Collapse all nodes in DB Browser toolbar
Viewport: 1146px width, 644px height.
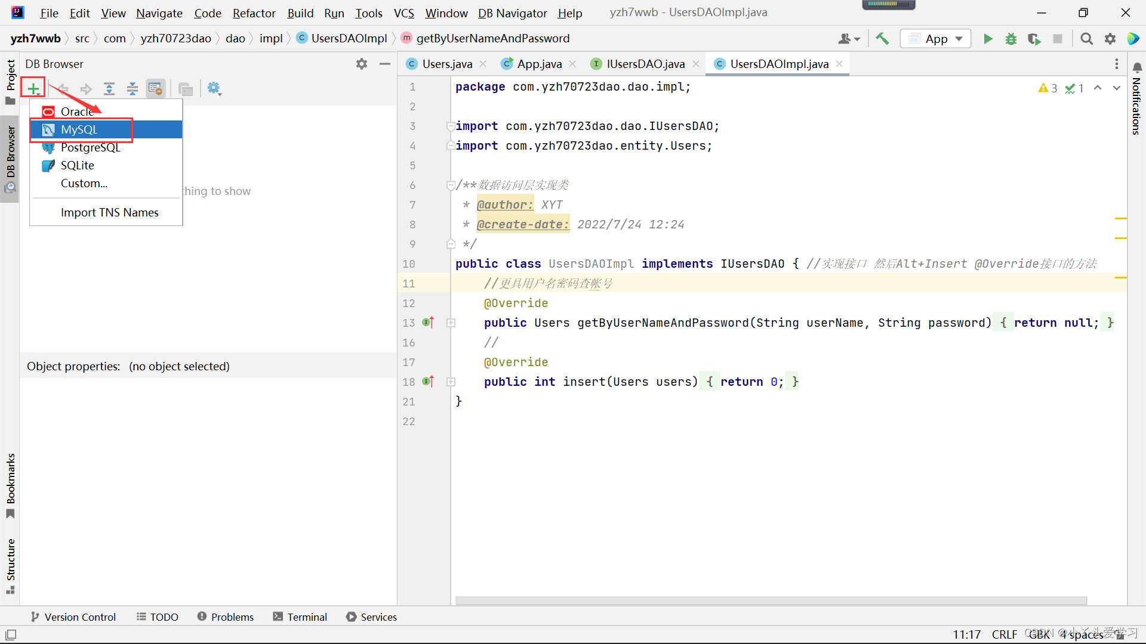133,89
